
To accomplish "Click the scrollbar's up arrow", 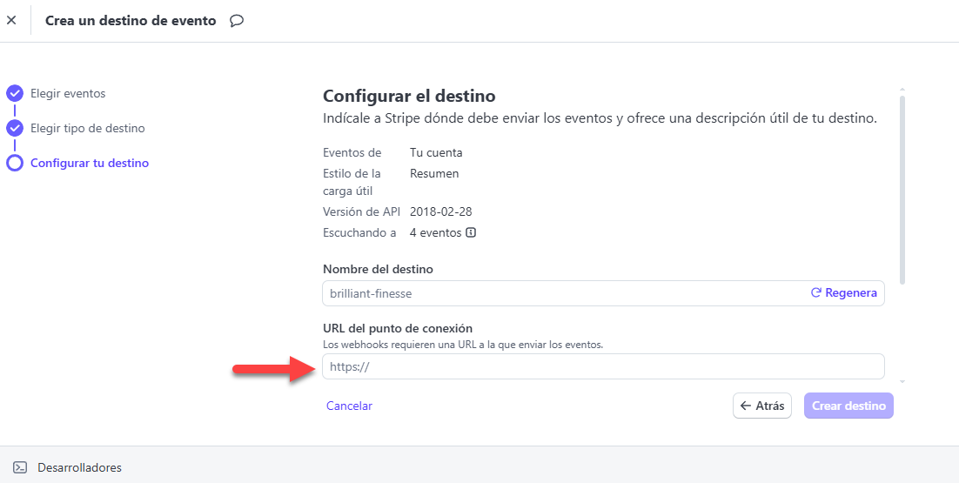I will tap(902, 90).
